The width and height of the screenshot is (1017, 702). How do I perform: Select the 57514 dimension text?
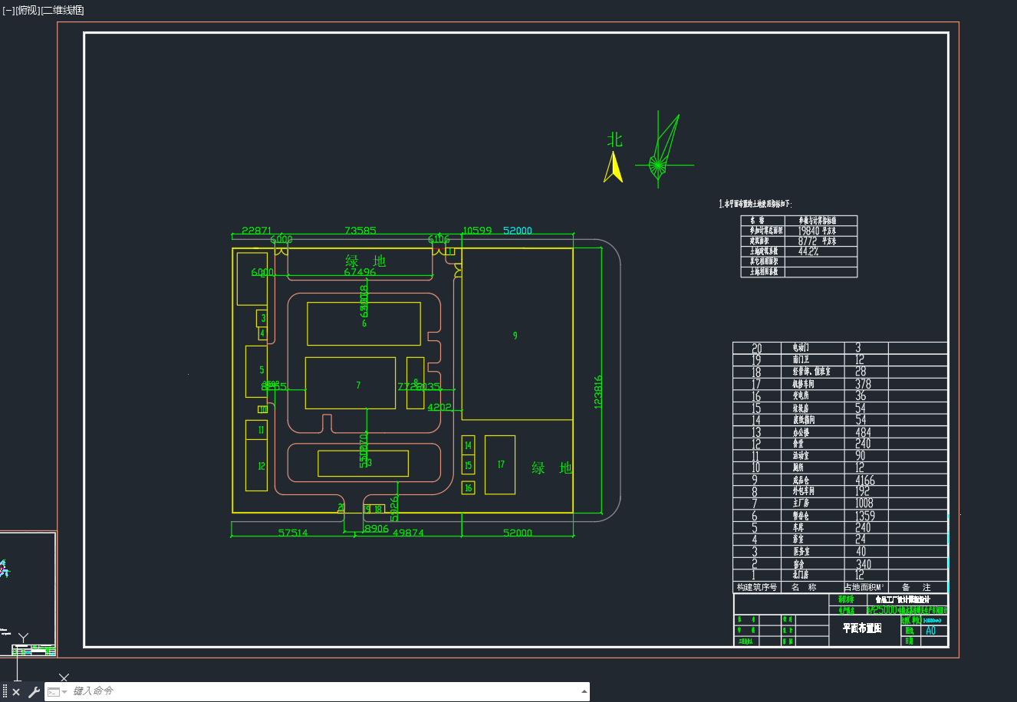[293, 533]
